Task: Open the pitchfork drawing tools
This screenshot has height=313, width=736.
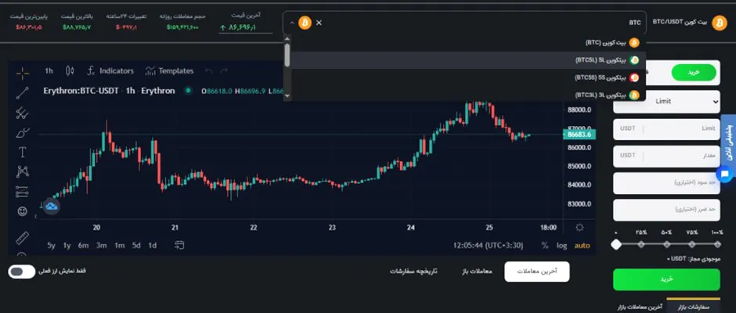Action: [22, 113]
